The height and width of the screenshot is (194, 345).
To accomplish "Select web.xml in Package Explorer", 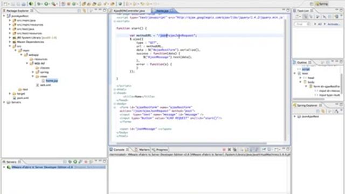I will [x=45, y=85].
